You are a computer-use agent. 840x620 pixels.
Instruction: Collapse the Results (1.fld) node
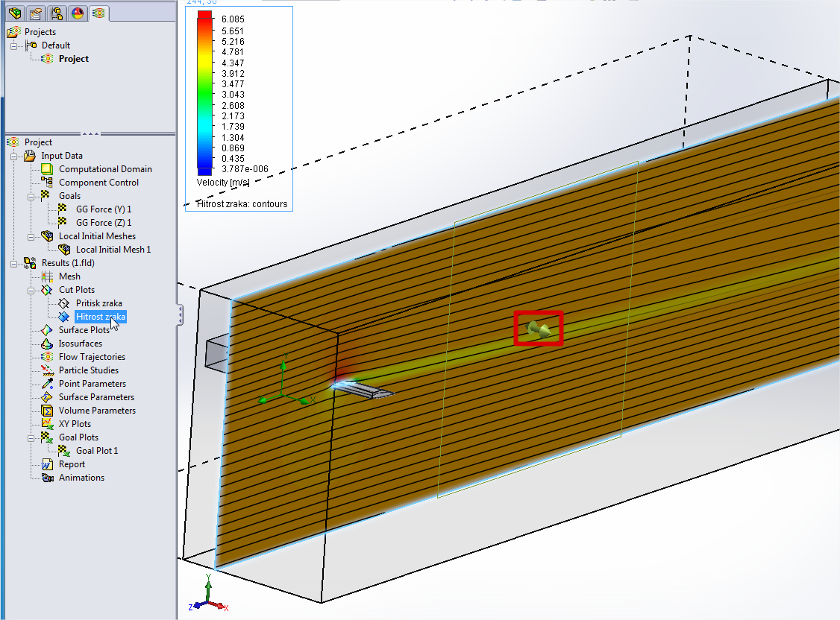coord(14,263)
